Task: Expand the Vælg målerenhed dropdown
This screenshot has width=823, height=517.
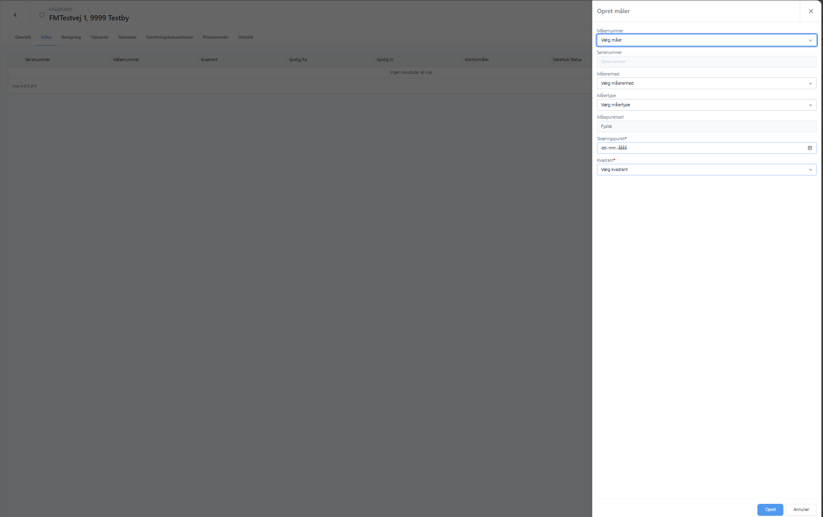Action: 707,83
